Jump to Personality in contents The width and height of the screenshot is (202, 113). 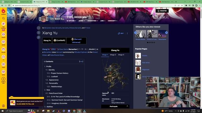(53, 83)
